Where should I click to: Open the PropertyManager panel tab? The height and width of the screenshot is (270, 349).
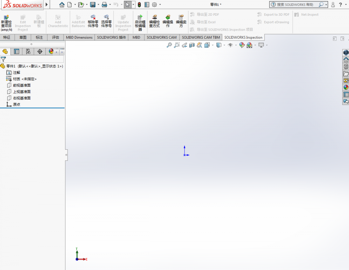[x=16, y=52]
